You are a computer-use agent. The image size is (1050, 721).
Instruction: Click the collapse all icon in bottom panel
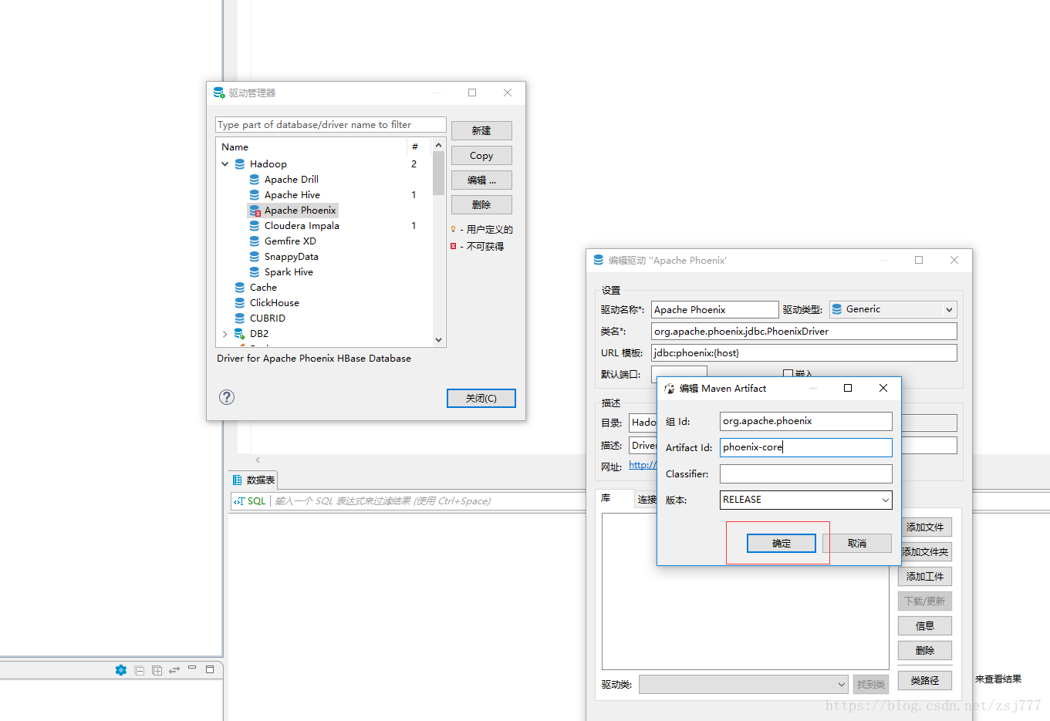[x=140, y=671]
